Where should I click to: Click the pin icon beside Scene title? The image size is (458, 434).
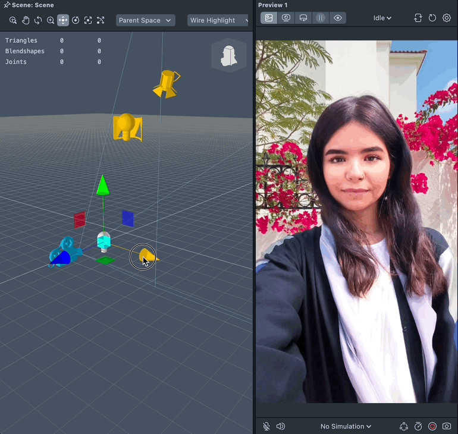7,5
